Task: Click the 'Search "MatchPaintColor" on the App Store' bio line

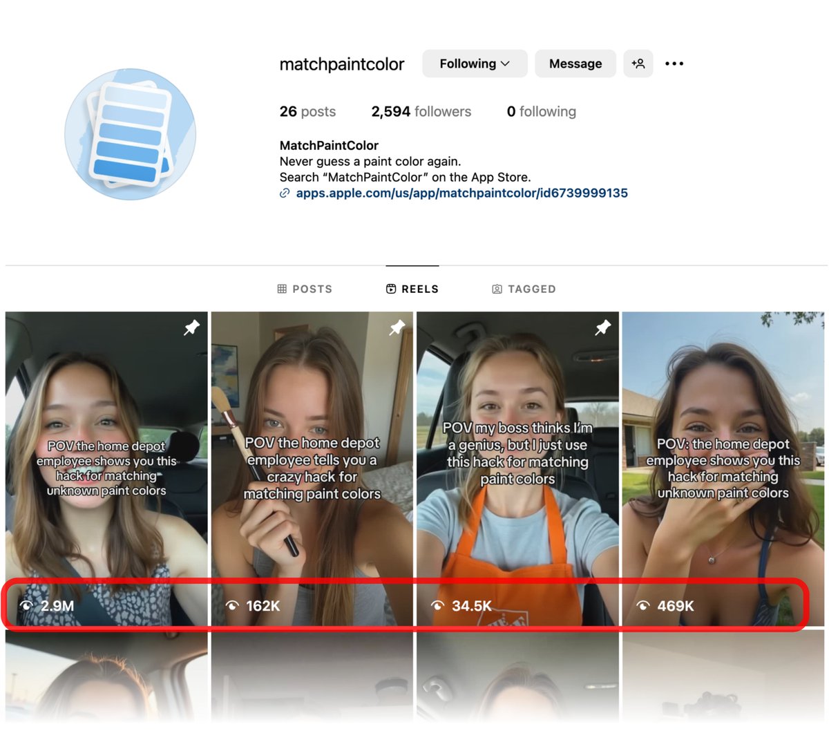Action: coord(405,178)
